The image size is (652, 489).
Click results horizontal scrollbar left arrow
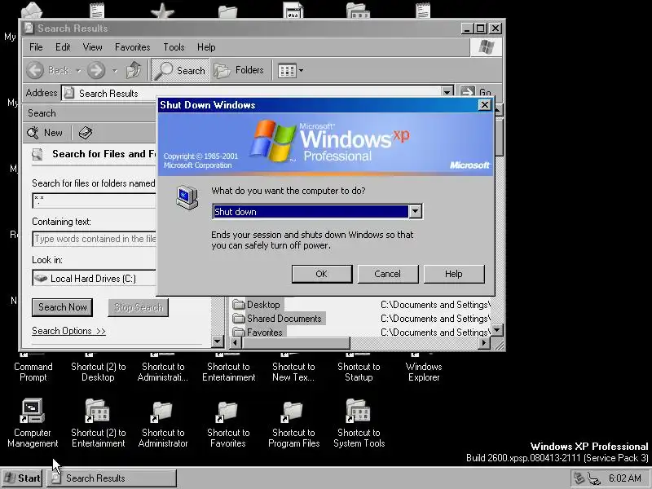click(x=236, y=343)
